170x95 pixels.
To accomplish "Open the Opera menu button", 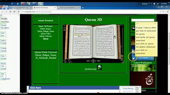I will coord(4,7).
